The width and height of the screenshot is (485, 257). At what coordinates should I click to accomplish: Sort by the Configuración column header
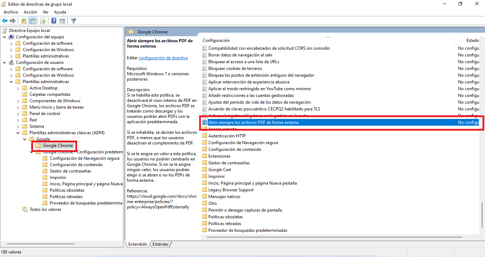pyautogui.click(x=216, y=40)
